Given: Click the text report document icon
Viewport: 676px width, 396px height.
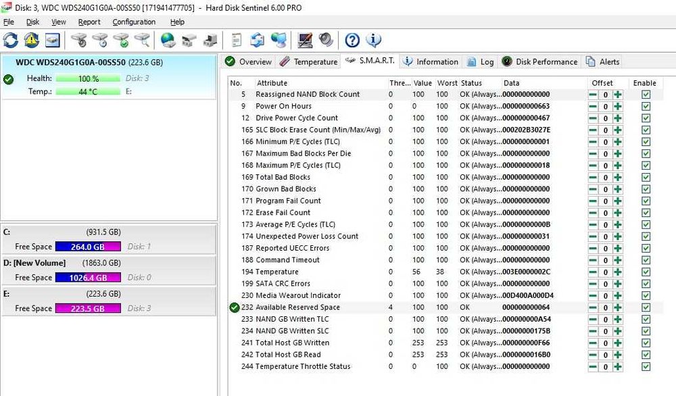Looking at the screenshot, I should [x=236, y=40].
